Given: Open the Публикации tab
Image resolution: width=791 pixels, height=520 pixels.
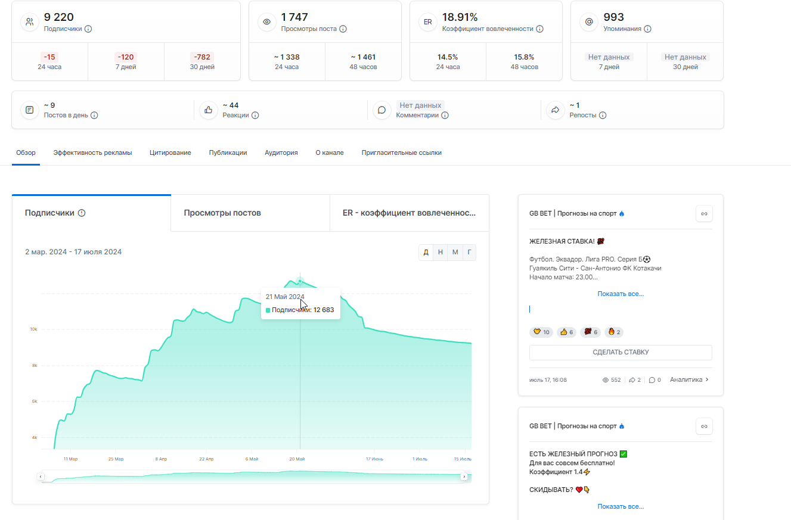Looking at the screenshot, I should (228, 152).
